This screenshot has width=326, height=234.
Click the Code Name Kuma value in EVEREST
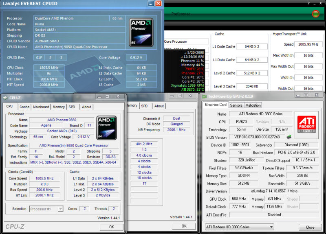(79, 24)
